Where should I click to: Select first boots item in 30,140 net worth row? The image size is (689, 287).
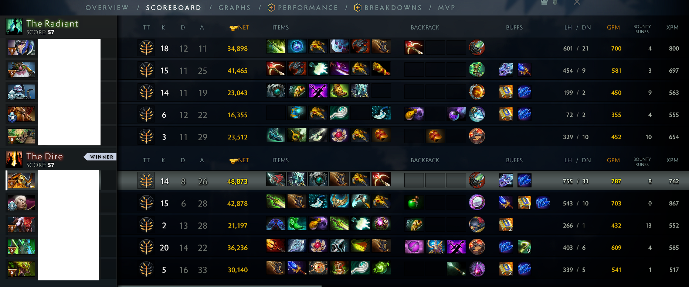pos(276,268)
